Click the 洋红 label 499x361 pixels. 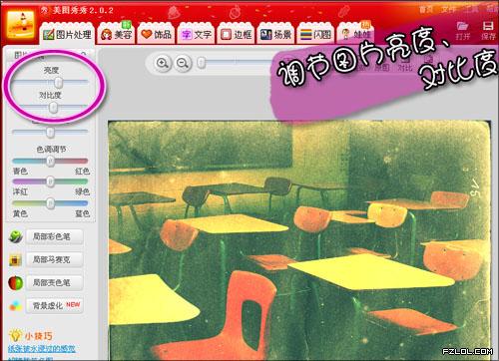pyautogui.click(x=20, y=191)
